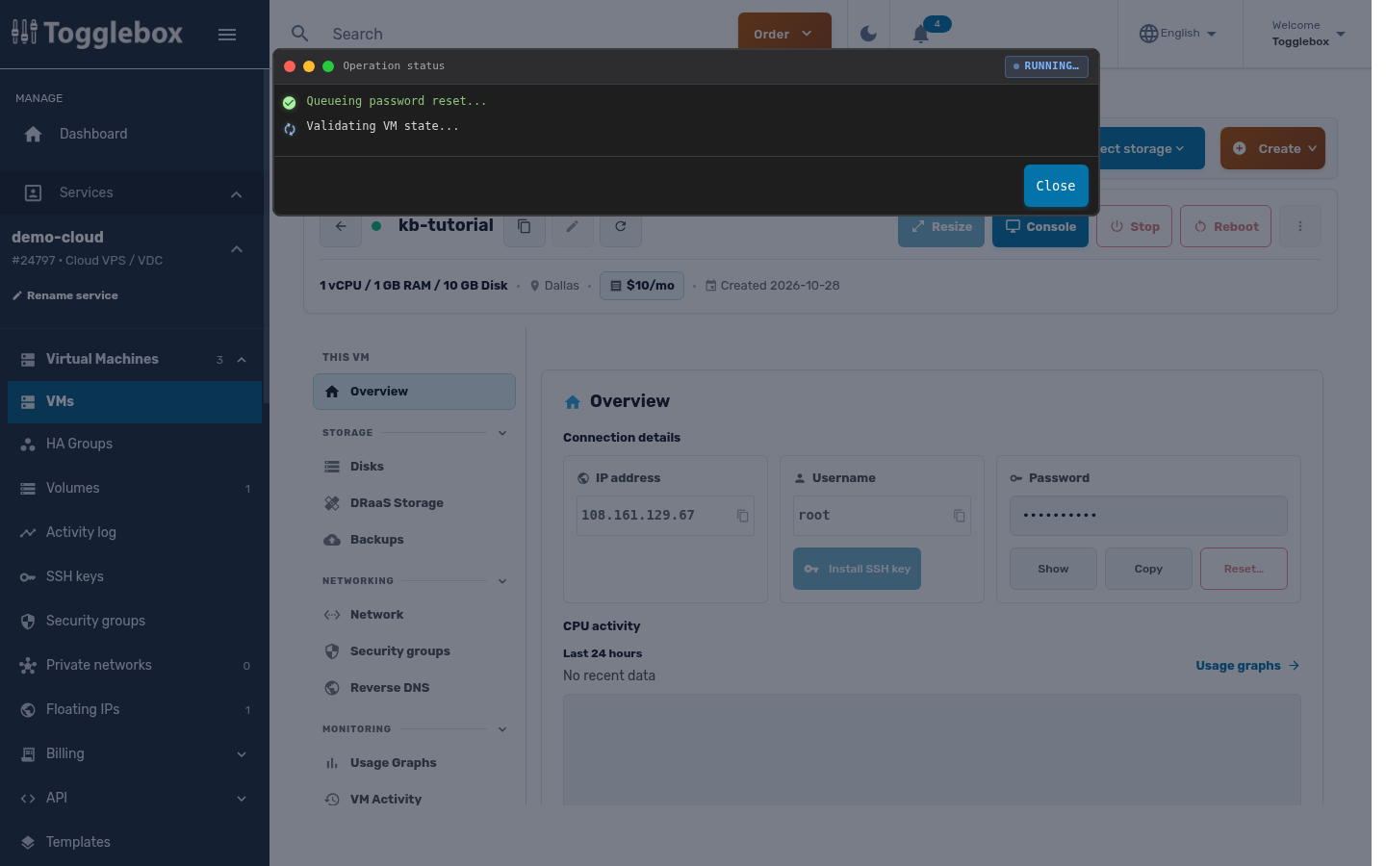The image size is (1386, 866).
Task: Install SSH key button
Action: click(x=857, y=569)
